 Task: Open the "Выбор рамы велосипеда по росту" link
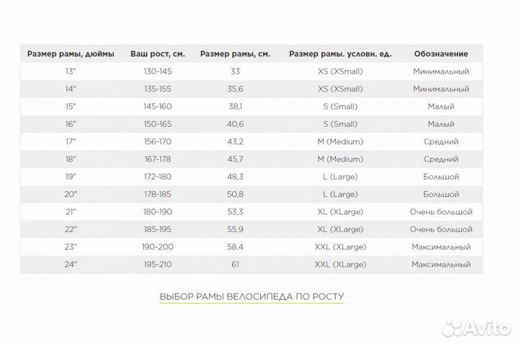pos(252,296)
